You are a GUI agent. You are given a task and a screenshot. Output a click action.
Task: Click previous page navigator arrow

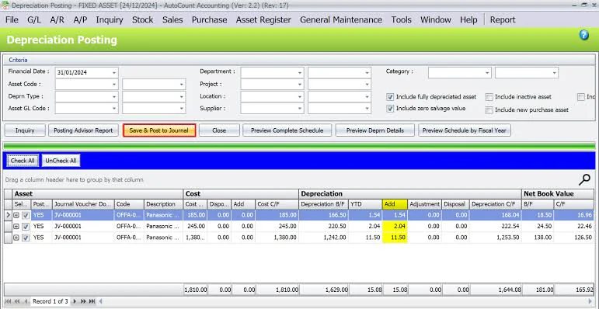point(17,301)
